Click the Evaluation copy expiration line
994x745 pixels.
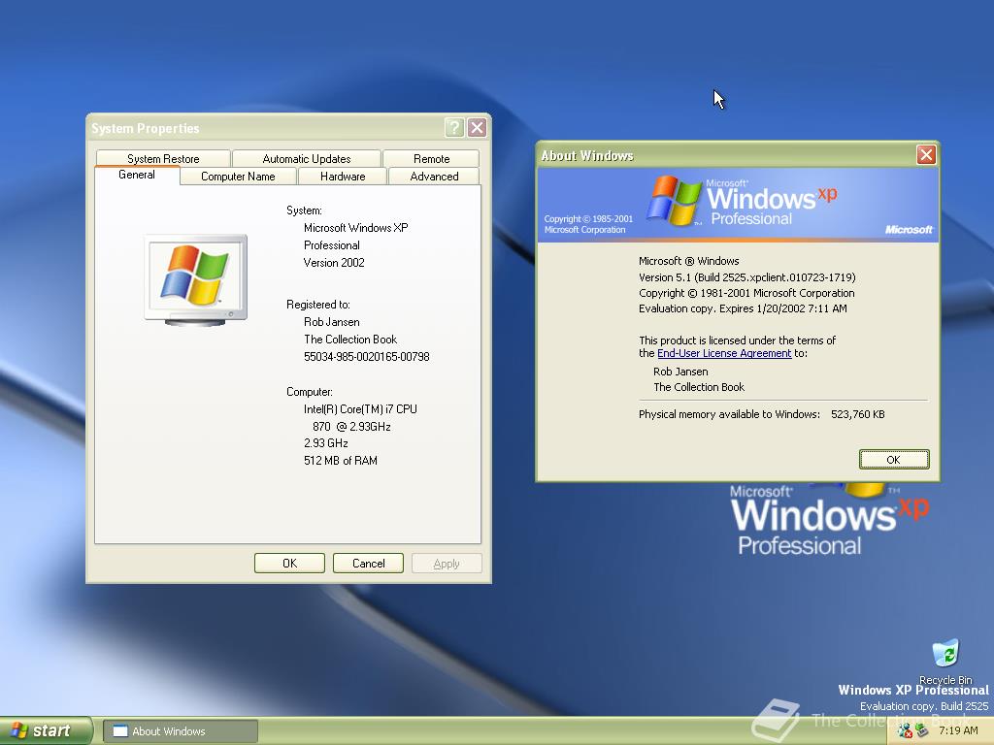[743, 308]
